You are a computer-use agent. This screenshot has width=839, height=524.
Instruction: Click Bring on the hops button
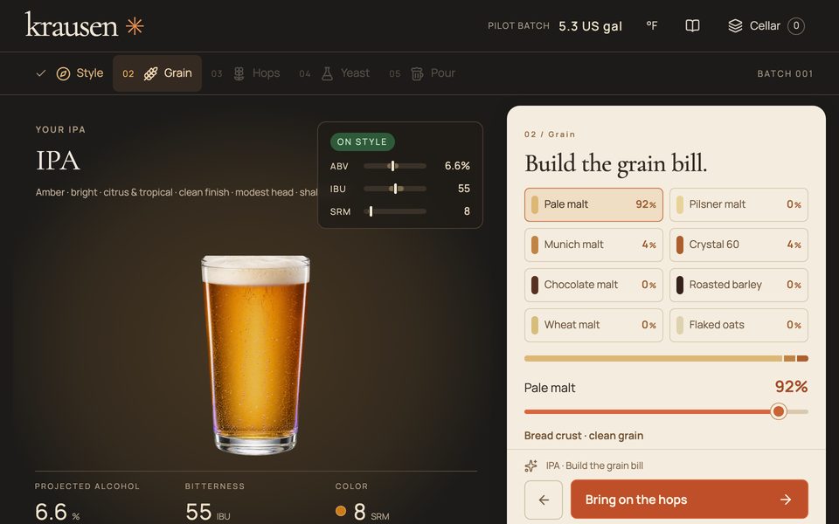tap(690, 500)
